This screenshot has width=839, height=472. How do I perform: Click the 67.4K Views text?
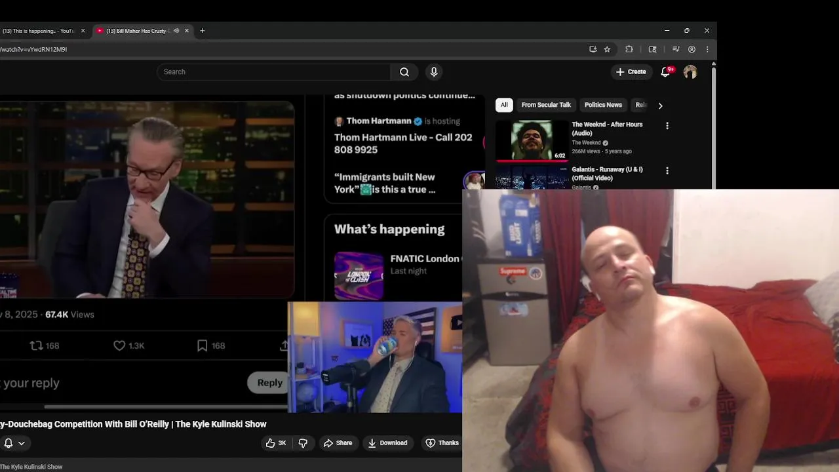[69, 315]
